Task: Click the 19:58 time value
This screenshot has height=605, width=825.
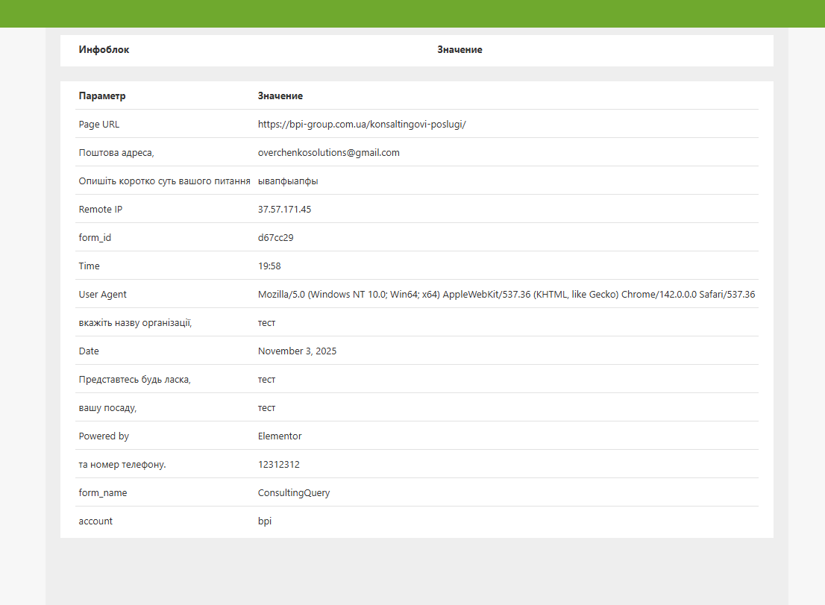Action: tap(269, 266)
